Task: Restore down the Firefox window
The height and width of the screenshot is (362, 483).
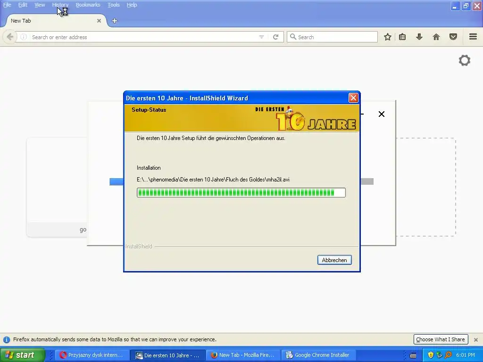Action: [466, 6]
